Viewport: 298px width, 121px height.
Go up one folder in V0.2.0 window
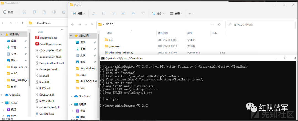[x=92, y=25]
